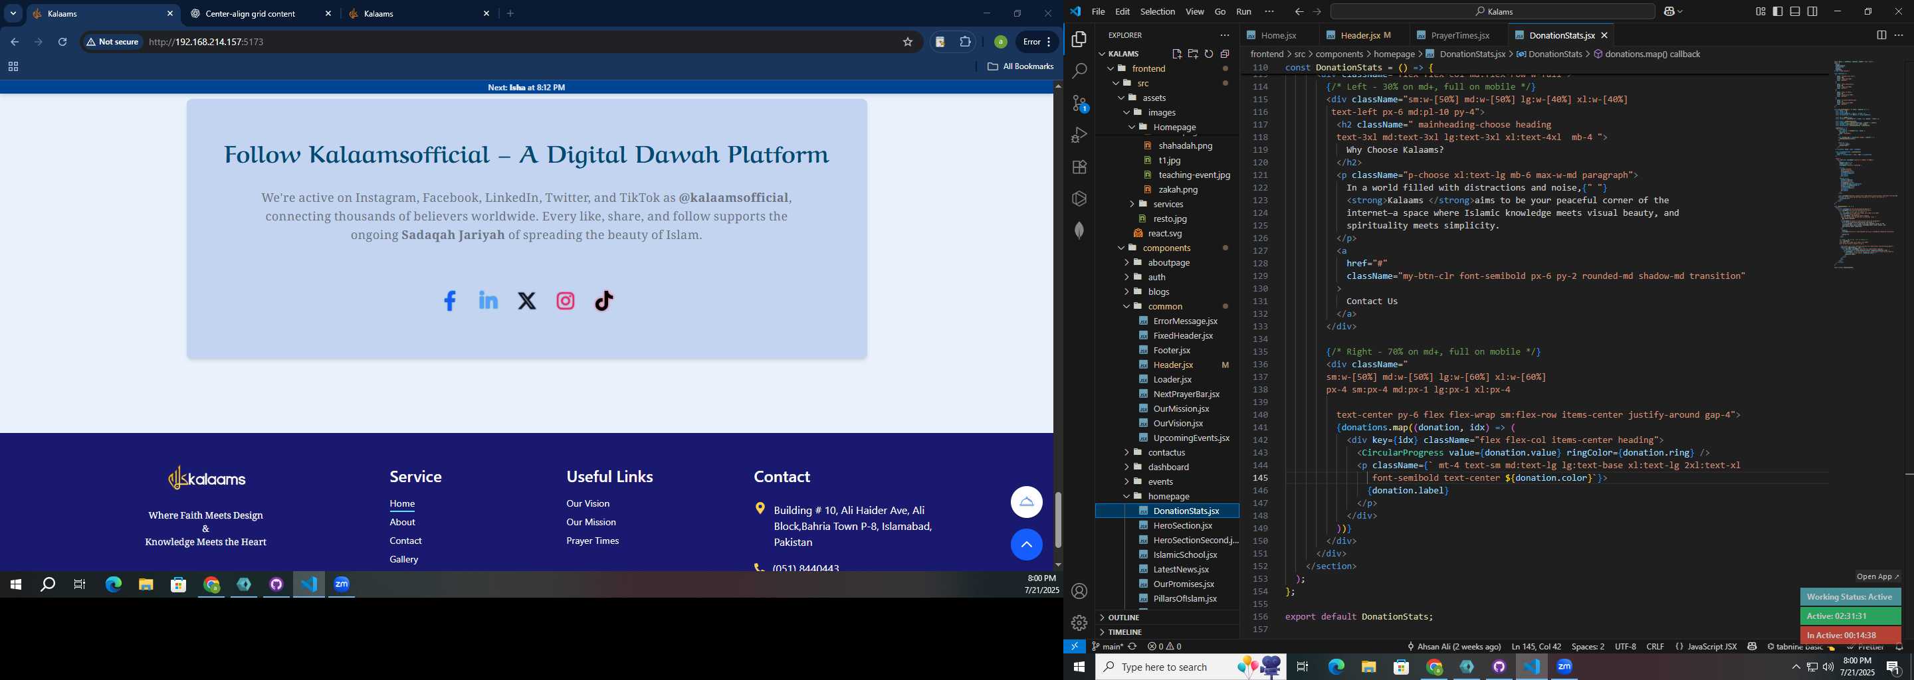Open the Run and Debug view in VS Code

(1079, 135)
